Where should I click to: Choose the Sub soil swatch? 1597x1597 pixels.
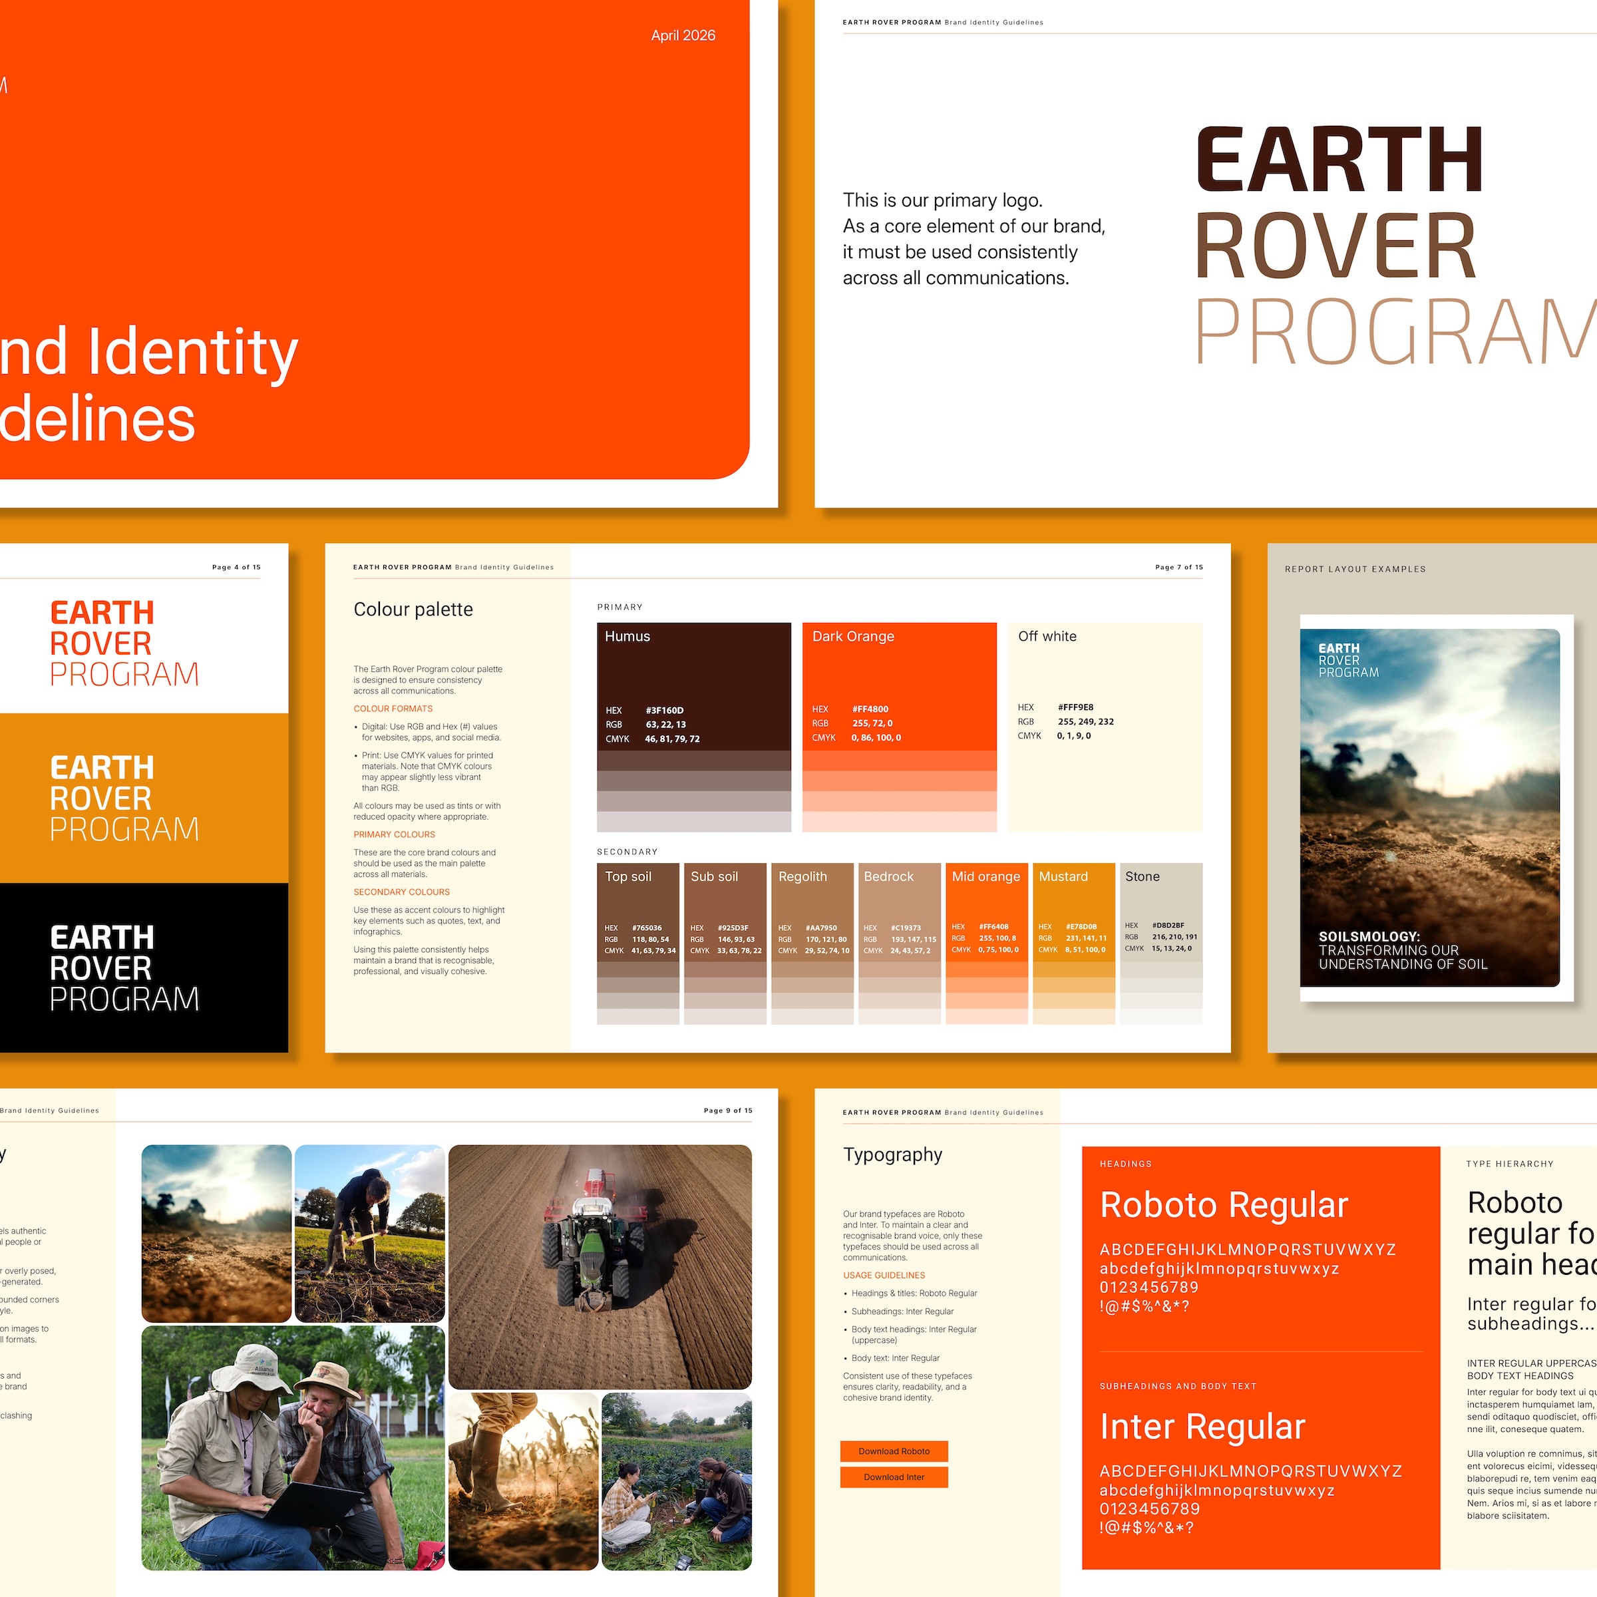[x=725, y=943]
